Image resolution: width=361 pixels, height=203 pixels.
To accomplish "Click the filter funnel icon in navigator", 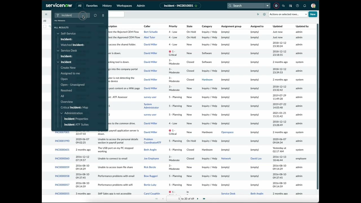I will [58, 15].
